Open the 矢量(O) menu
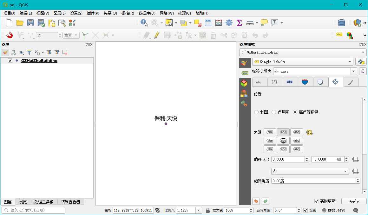Screen dimensions: 368x215 click(110, 13)
